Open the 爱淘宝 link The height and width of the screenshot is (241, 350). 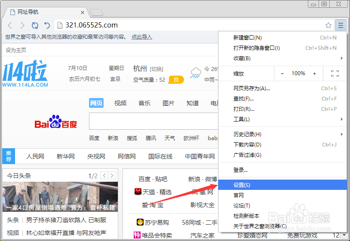tap(153, 205)
